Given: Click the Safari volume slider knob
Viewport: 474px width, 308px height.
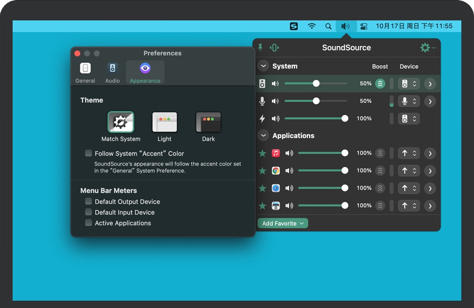Looking at the screenshot, I should [x=345, y=188].
